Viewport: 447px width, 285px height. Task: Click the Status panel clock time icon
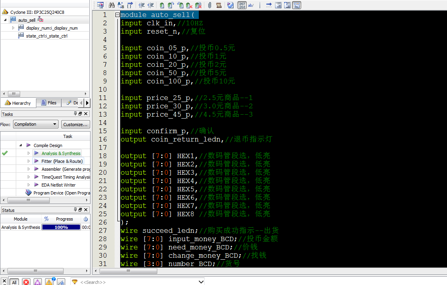(86, 219)
